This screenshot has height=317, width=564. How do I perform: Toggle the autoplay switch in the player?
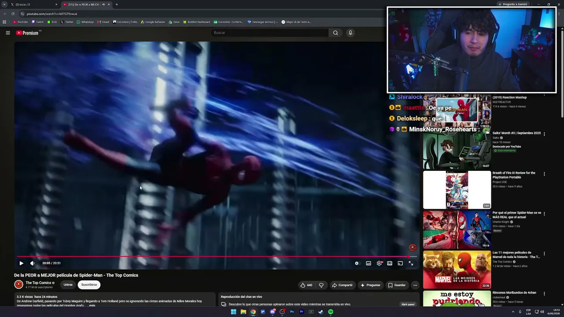357,263
